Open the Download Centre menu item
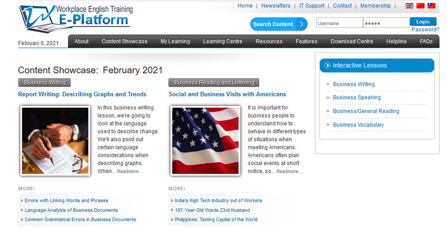This screenshot has height=237, width=447. click(x=351, y=41)
